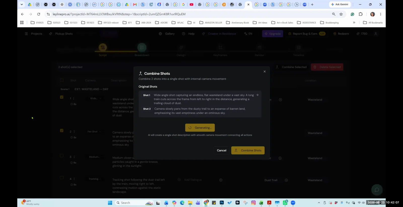Open the three-dot menu for shot 1
This screenshot has height=207, width=403.
(x=74, y=98)
